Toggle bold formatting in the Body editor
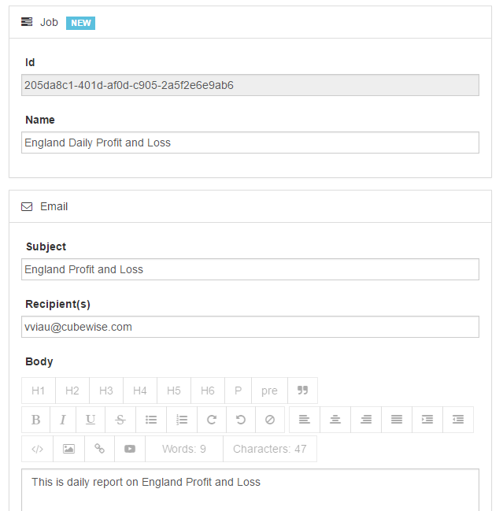503x511 pixels. [x=35, y=420]
